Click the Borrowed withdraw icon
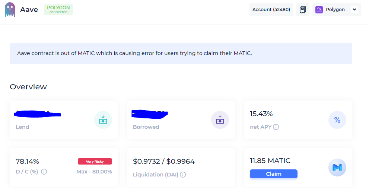 tap(220, 120)
